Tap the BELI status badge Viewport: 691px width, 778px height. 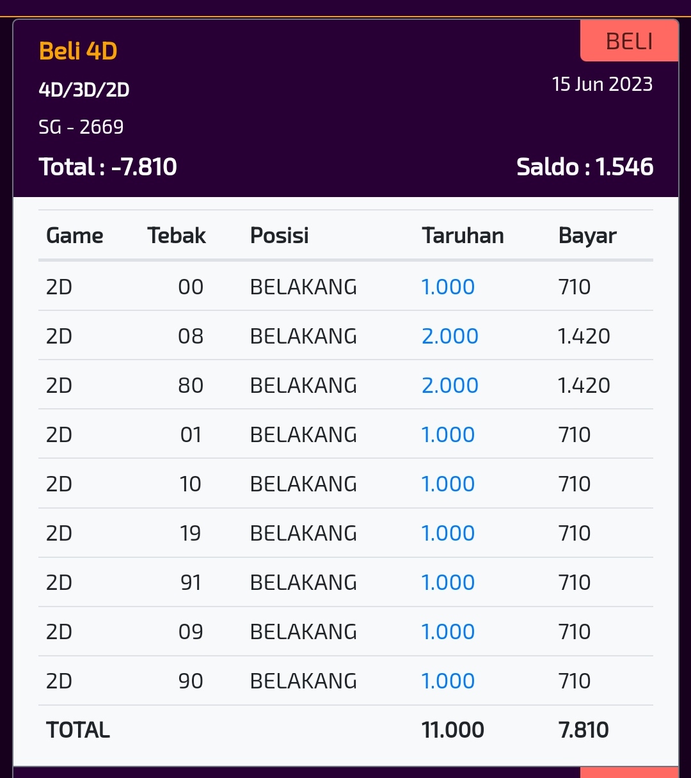point(629,42)
